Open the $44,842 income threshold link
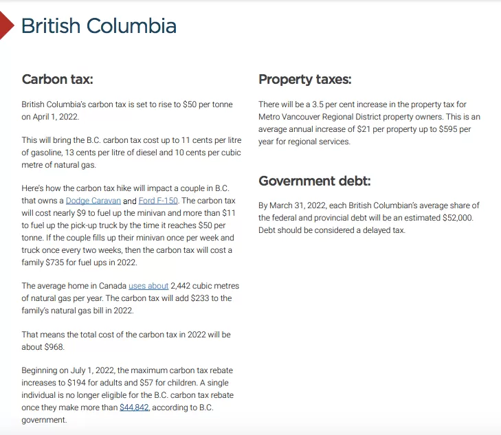The image size is (501, 435). pyautogui.click(x=134, y=408)
